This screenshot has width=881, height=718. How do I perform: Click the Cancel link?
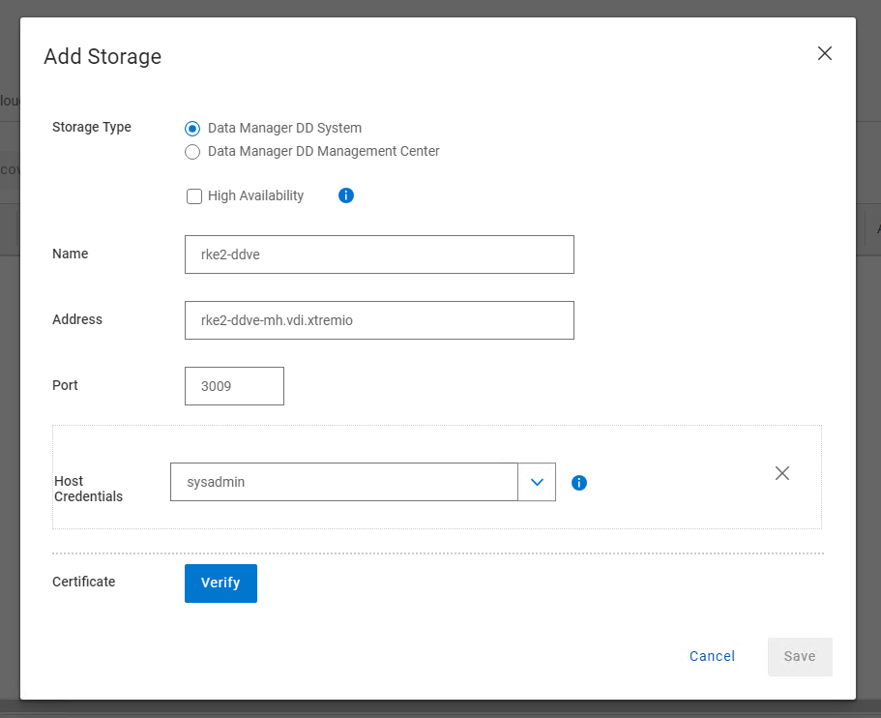point(712,656)
